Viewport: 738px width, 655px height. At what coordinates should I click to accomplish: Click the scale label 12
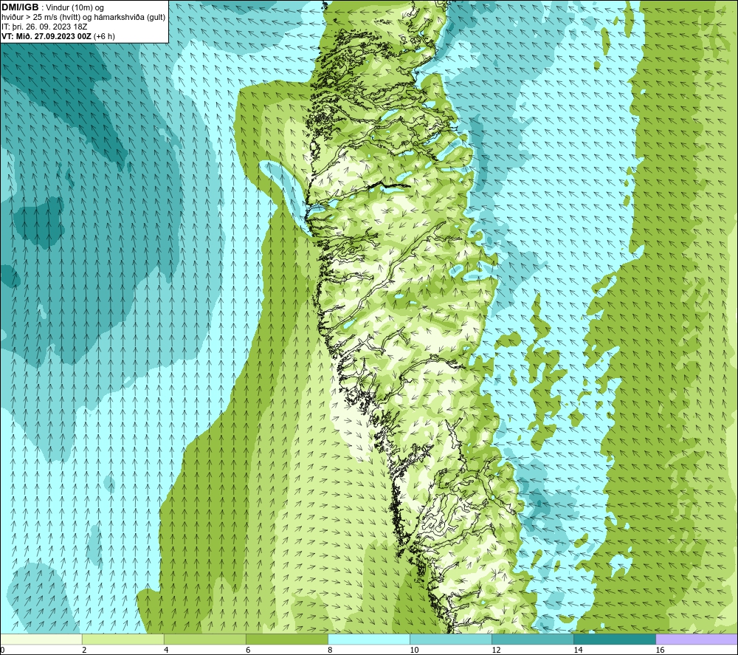tap(496, 651)
